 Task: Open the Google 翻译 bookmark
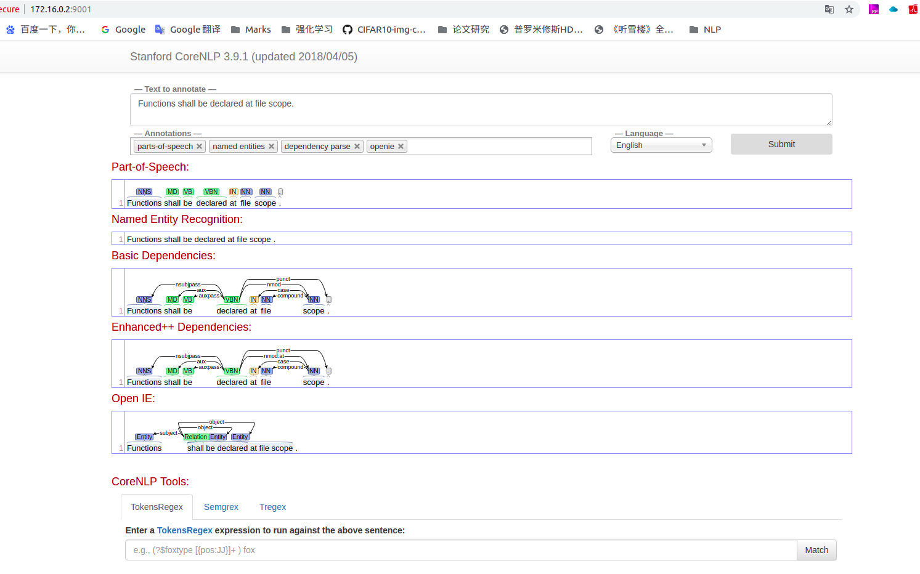[x=188, y=30]
